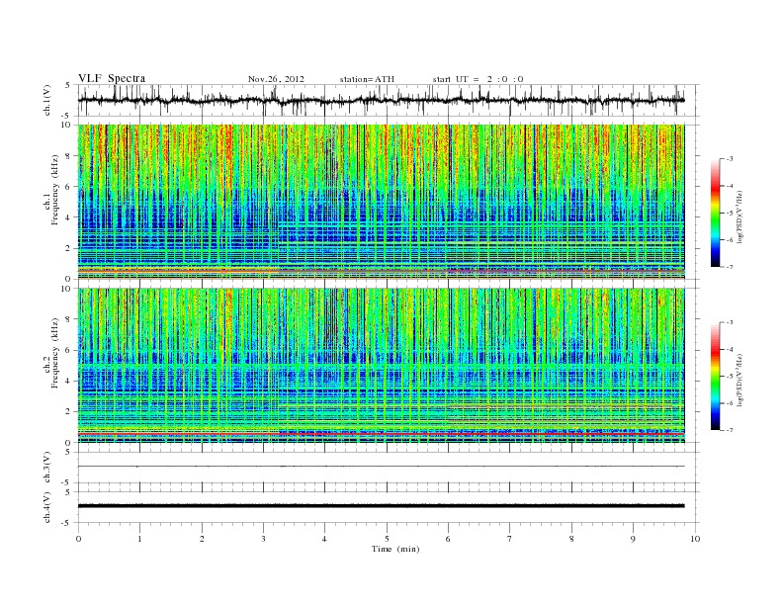Click the "-7" tick on ch.1 colorbar

[x=730, y=267]
